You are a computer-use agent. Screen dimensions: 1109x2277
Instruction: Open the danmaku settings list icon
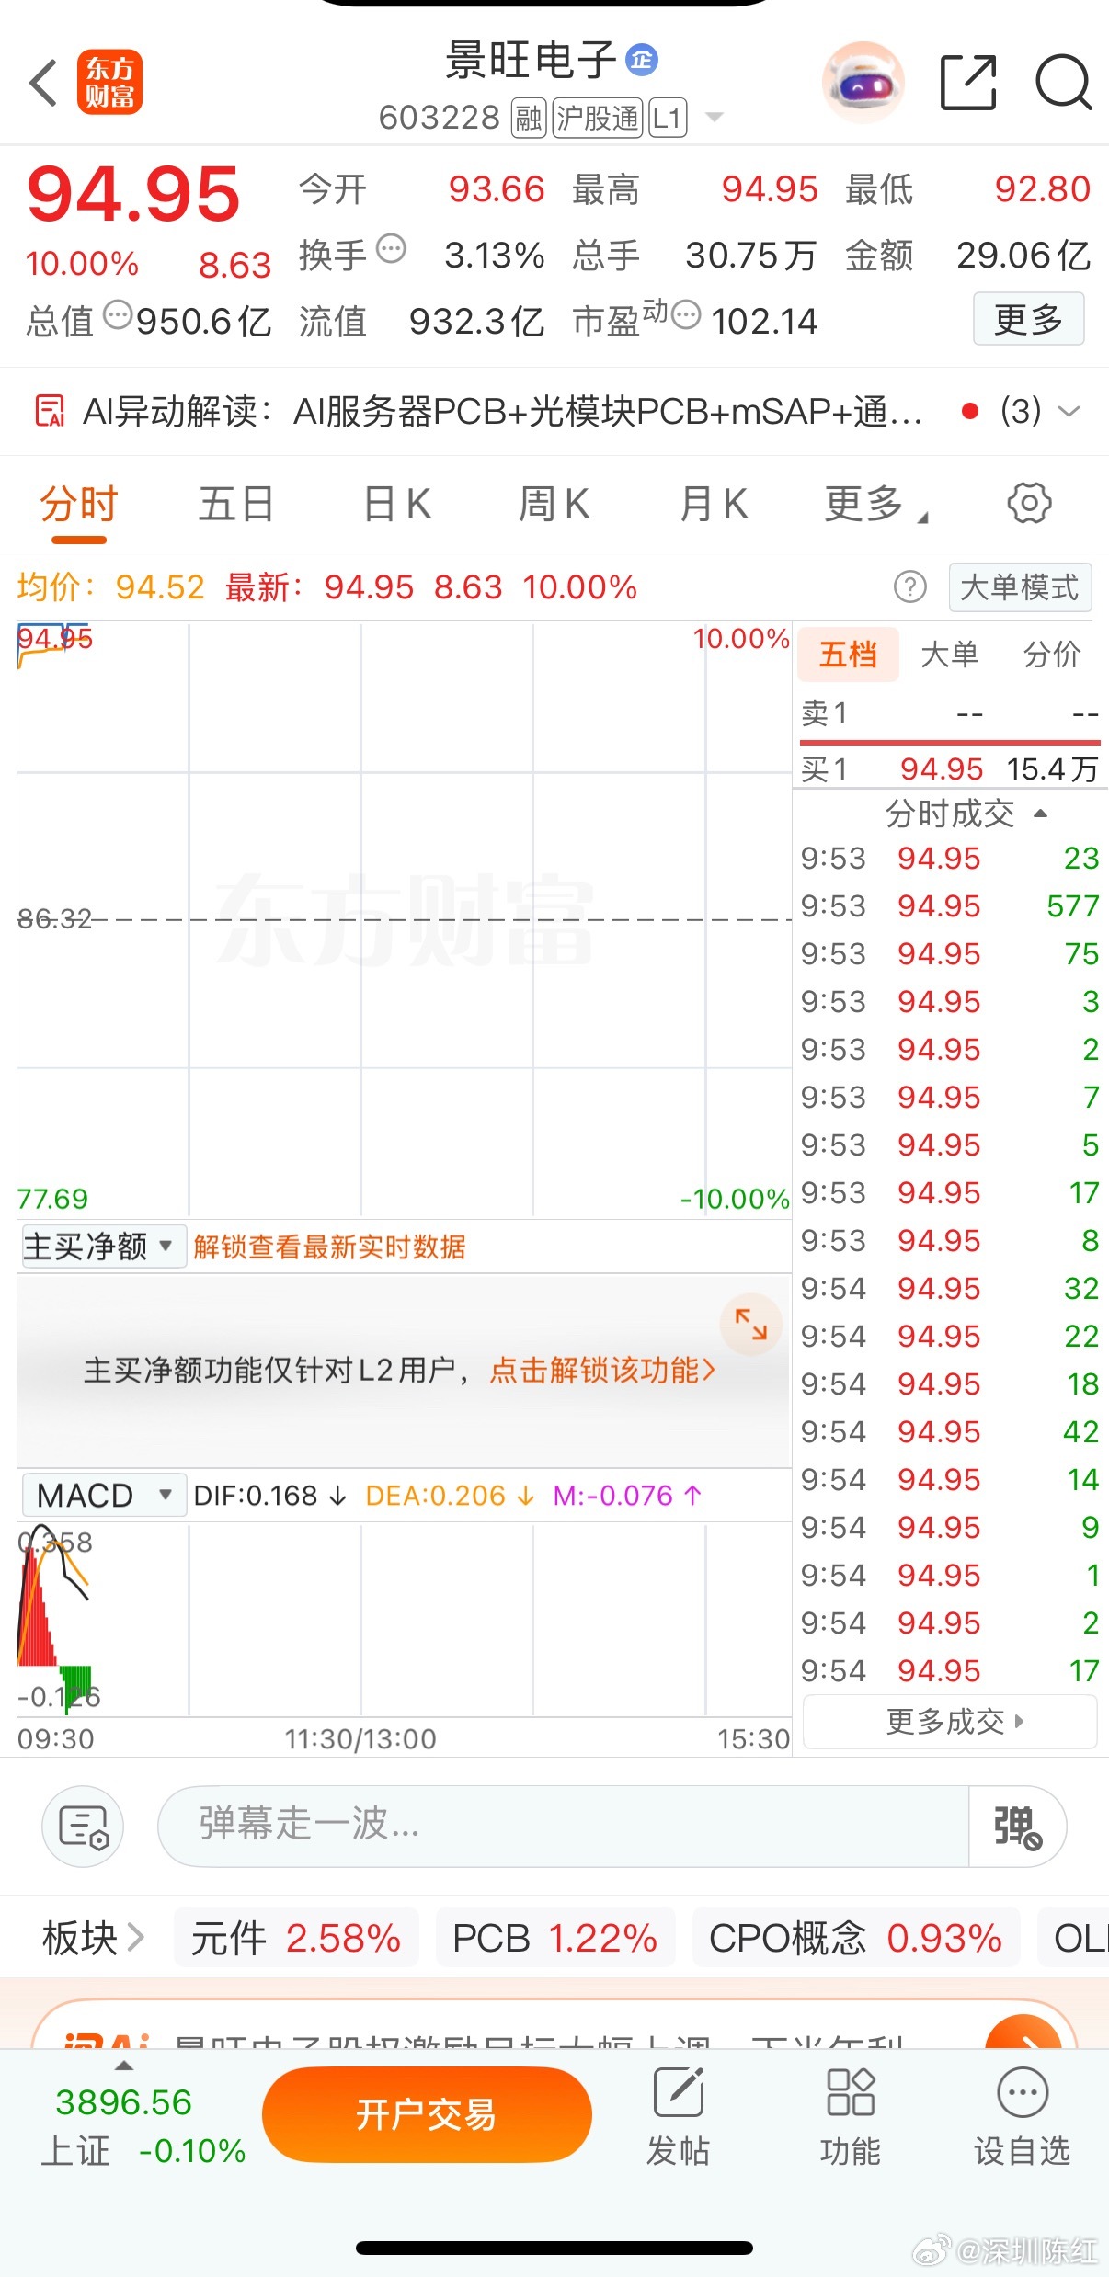coord(83,1826)
